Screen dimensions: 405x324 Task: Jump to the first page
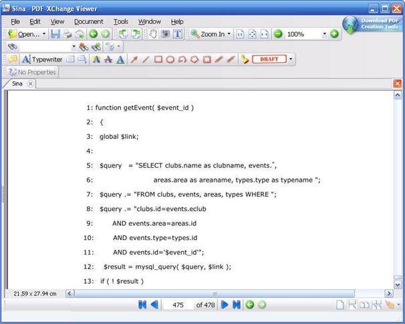142,305
